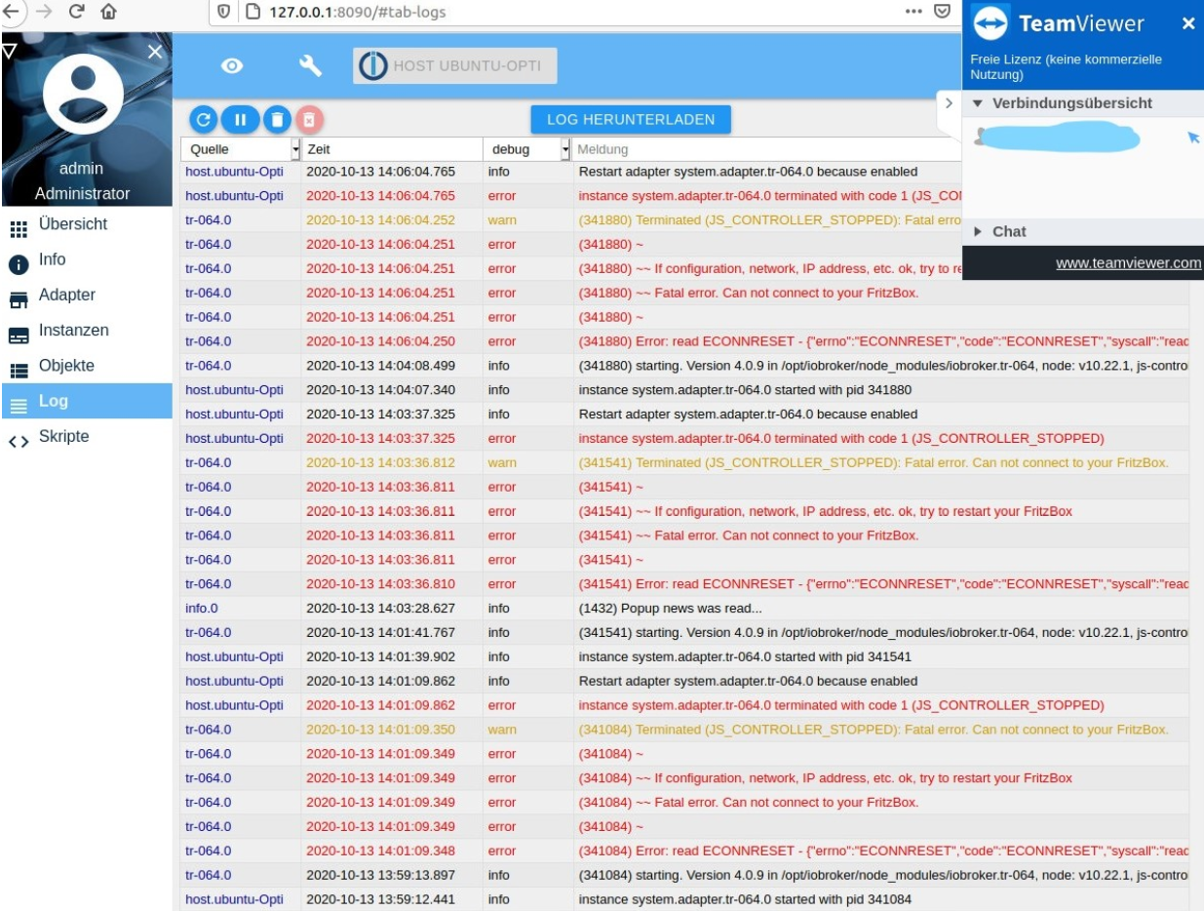Viewport: 1204px width, 911px height.
Task: Select timestamp 2020-10-13 13:59:12.441
Action: point(380,899)
